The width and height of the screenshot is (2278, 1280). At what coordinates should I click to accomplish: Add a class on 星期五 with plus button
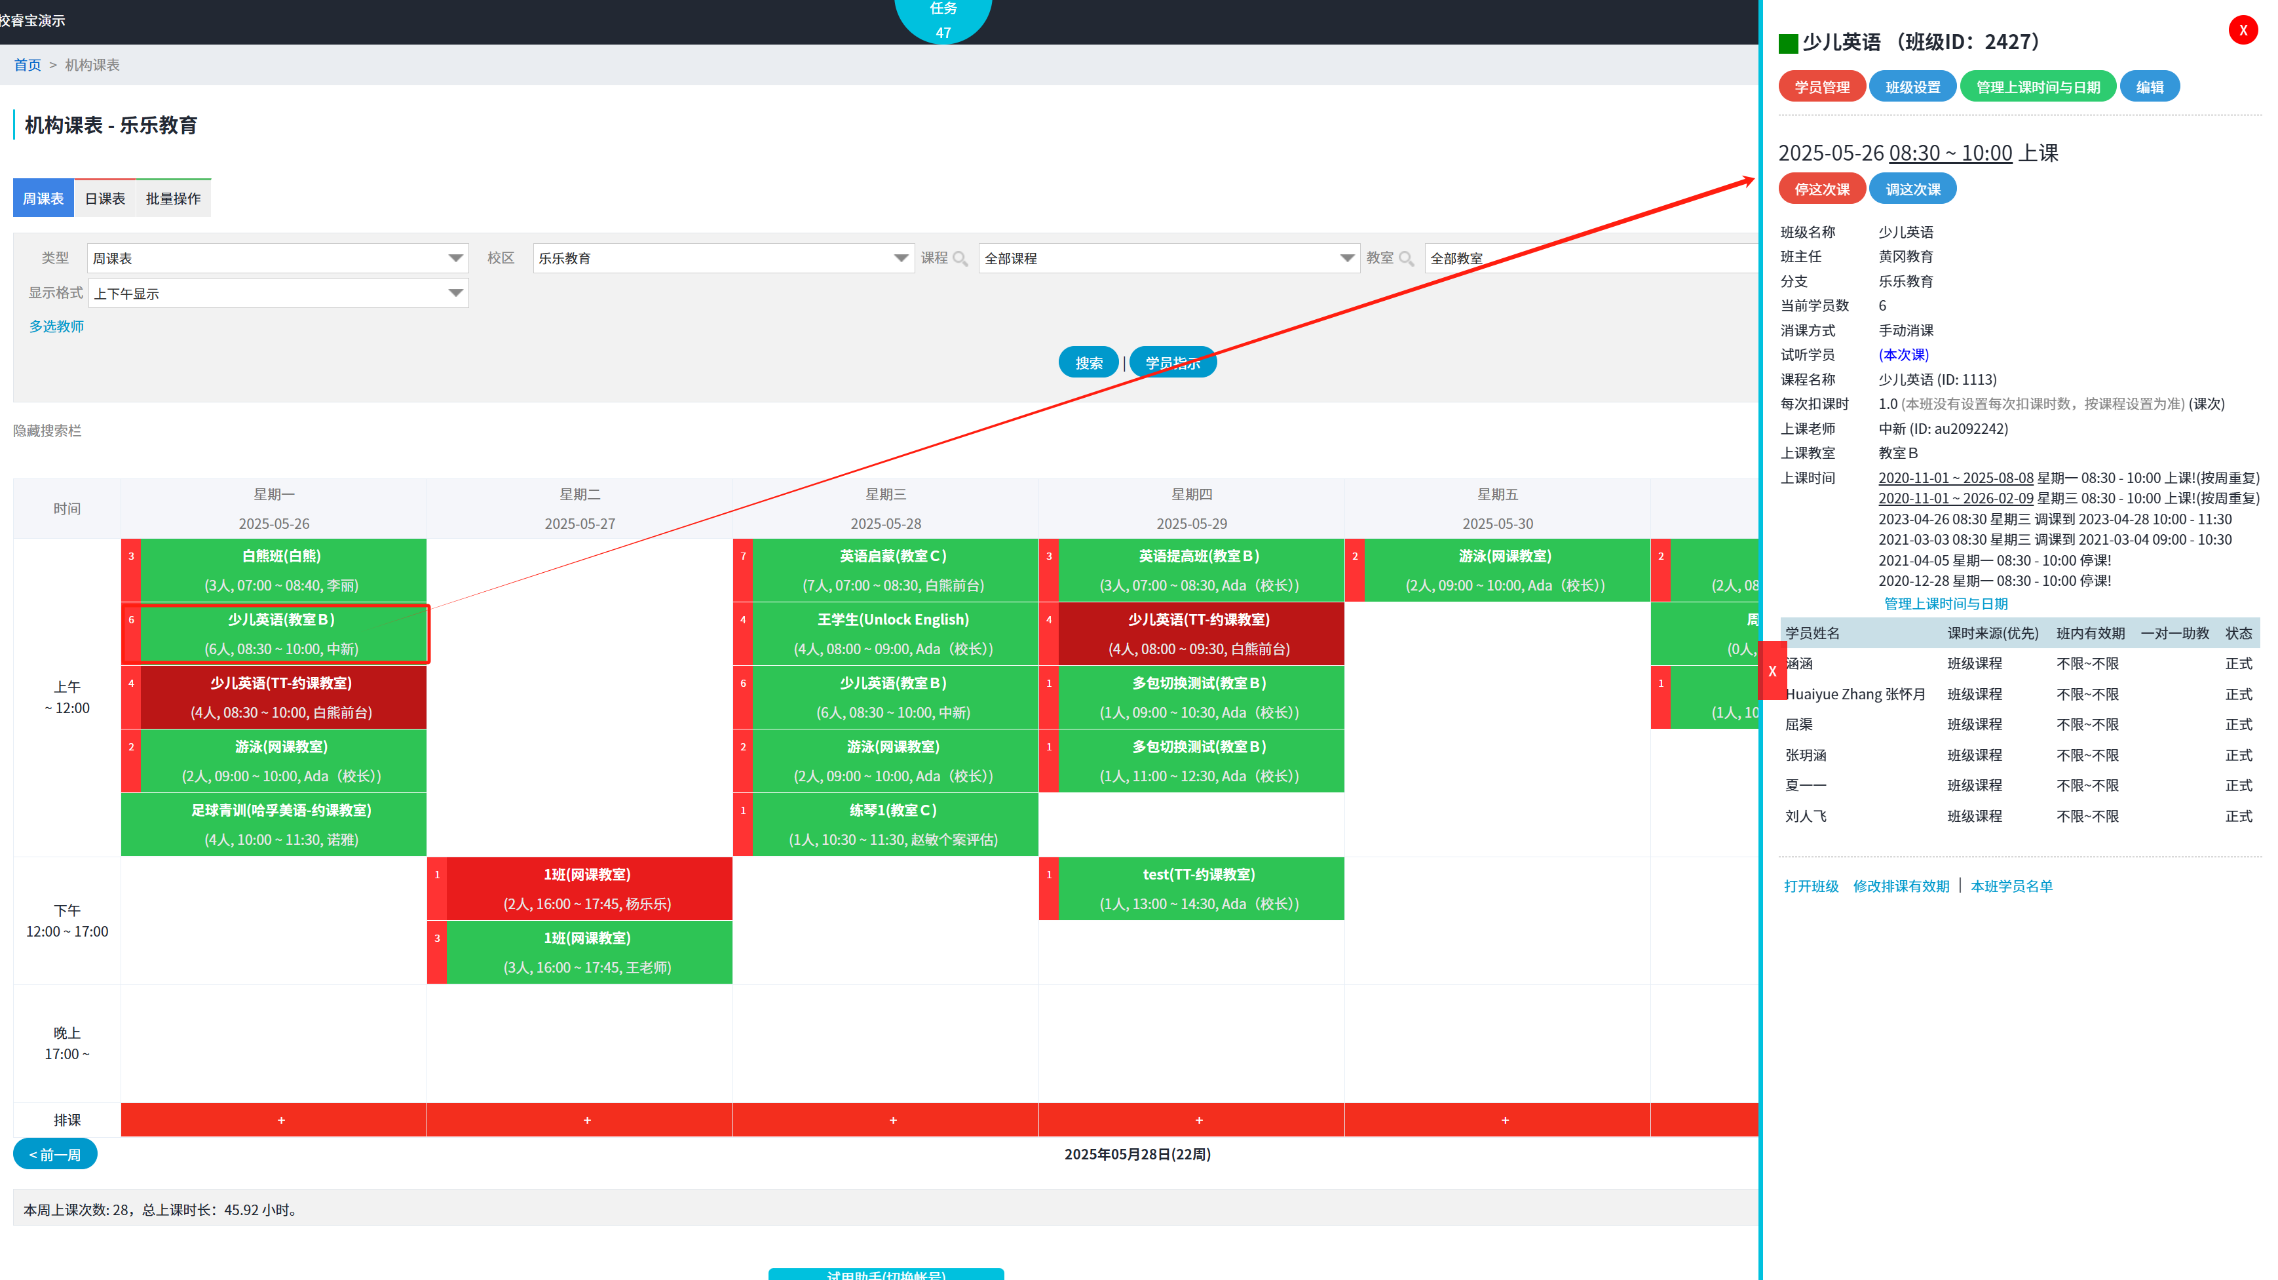pyautogui.click(x=1497, y=1120)
